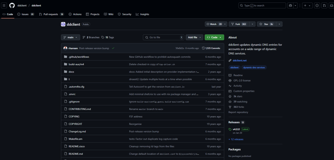Open the Add file dropdown

click(x=195, y=37)
